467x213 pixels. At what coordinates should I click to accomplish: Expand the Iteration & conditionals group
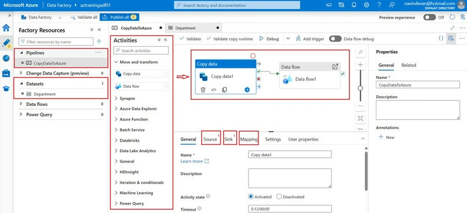coord(116,182)
